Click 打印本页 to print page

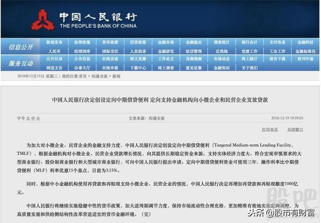point(270,130)
